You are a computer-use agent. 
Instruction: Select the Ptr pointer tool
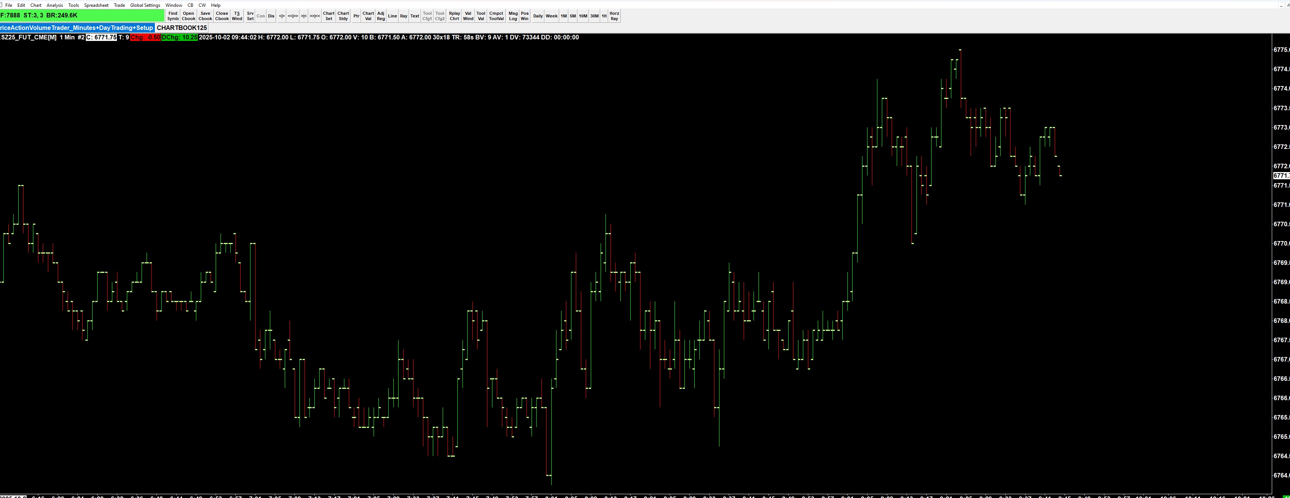click(356, 16)
